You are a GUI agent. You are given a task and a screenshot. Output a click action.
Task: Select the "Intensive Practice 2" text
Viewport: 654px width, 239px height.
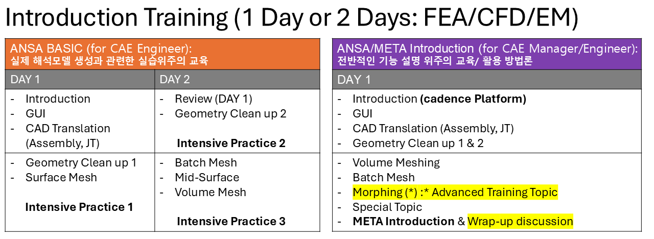(x=231, y=144)
